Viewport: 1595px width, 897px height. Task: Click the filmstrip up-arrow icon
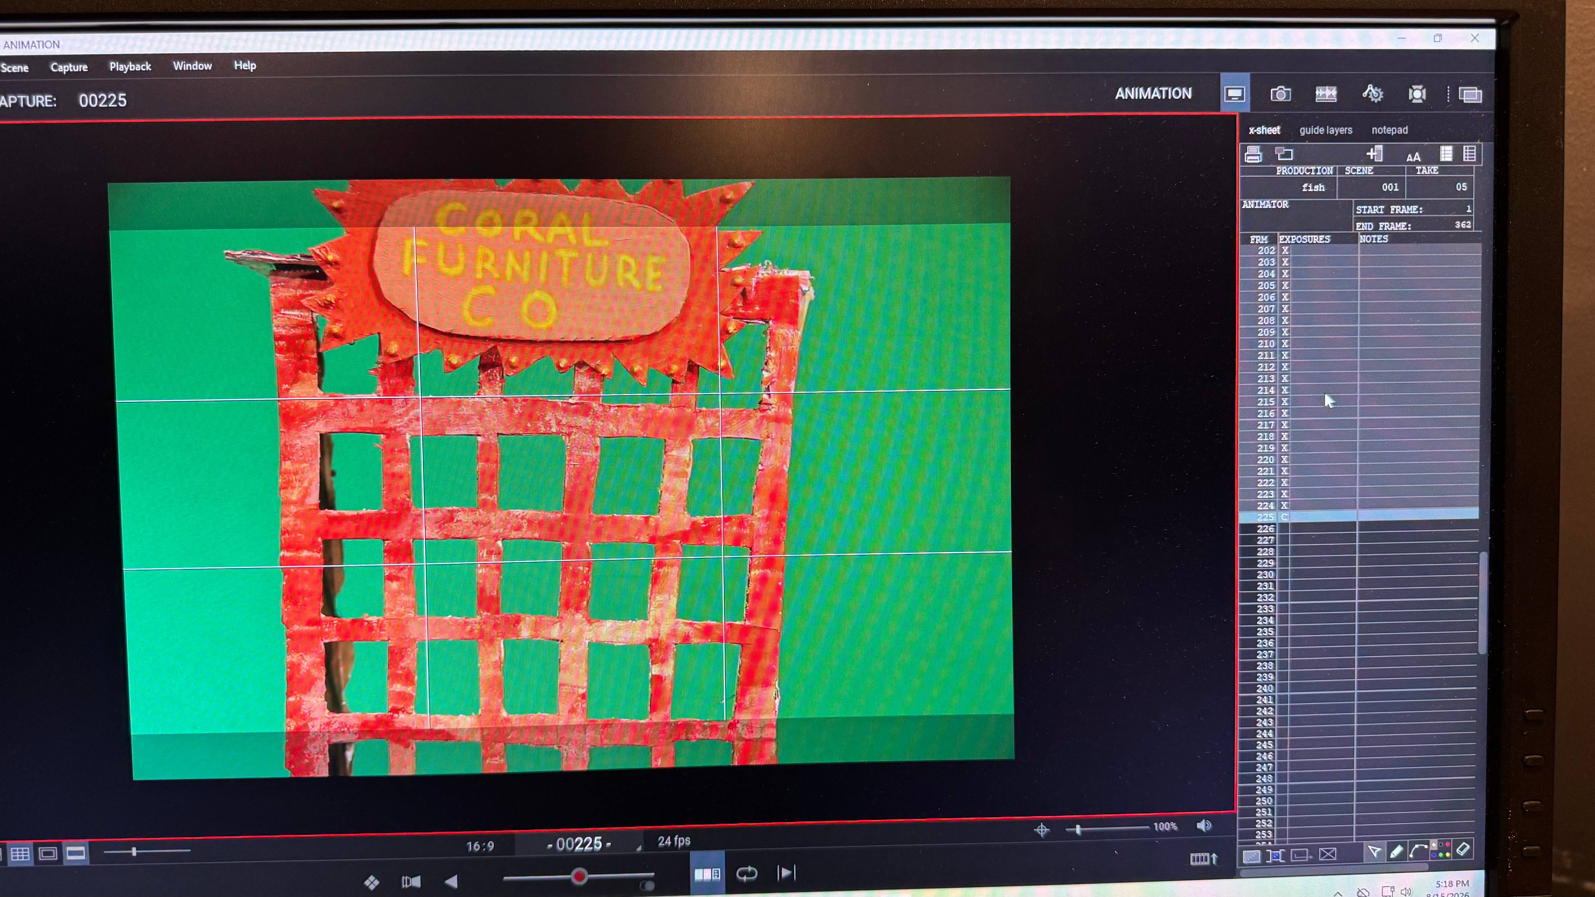[1204, 859]
